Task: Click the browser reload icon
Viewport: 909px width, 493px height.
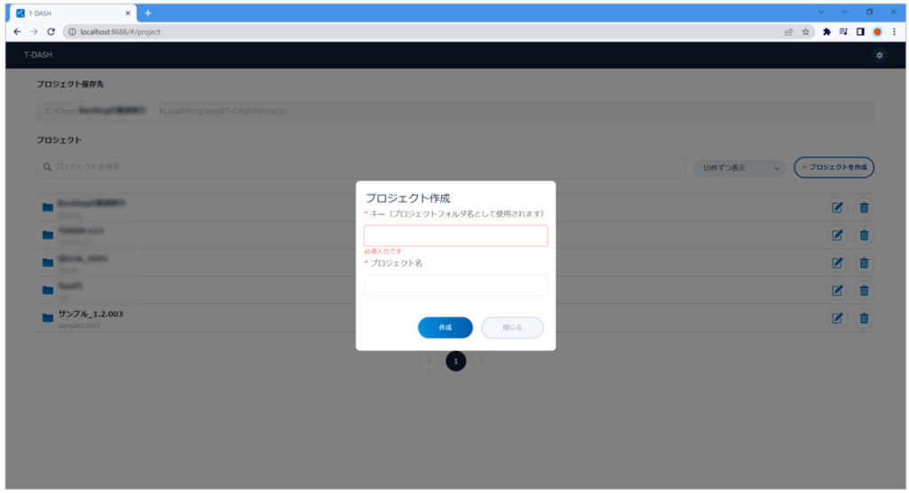Action: click(x=51, y=31)
